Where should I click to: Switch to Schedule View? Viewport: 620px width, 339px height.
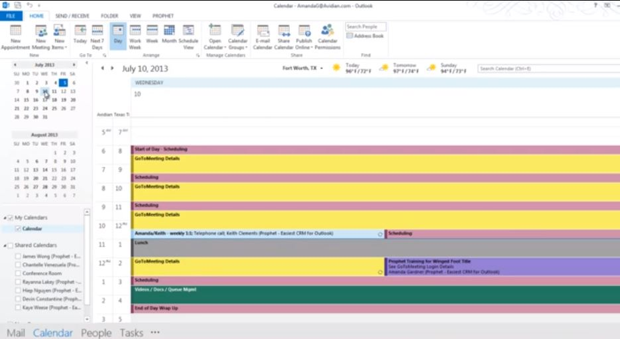(188, 36)
